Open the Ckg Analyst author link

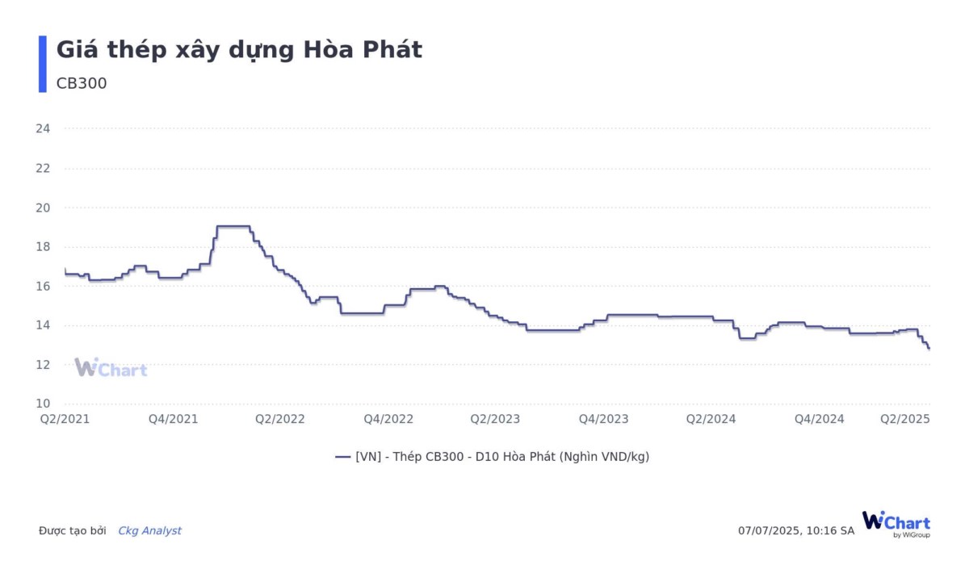(x=149, y=531)
